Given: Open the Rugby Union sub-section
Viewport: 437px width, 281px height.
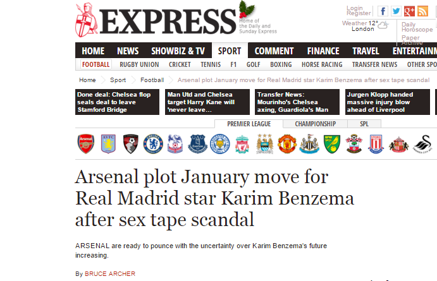Looking at the screenshot, I should click(x=139, y=64).
